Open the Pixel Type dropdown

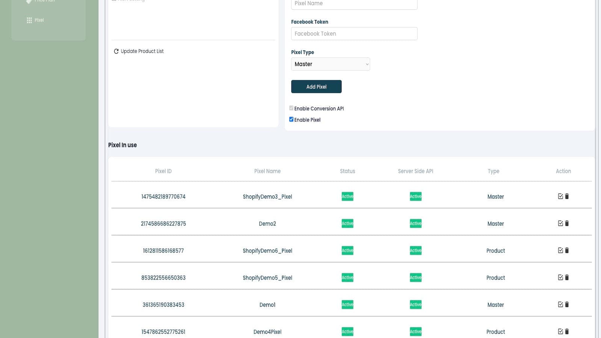click(x=330, y=64)
